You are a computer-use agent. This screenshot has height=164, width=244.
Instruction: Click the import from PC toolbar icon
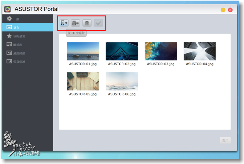click(64, 23)
